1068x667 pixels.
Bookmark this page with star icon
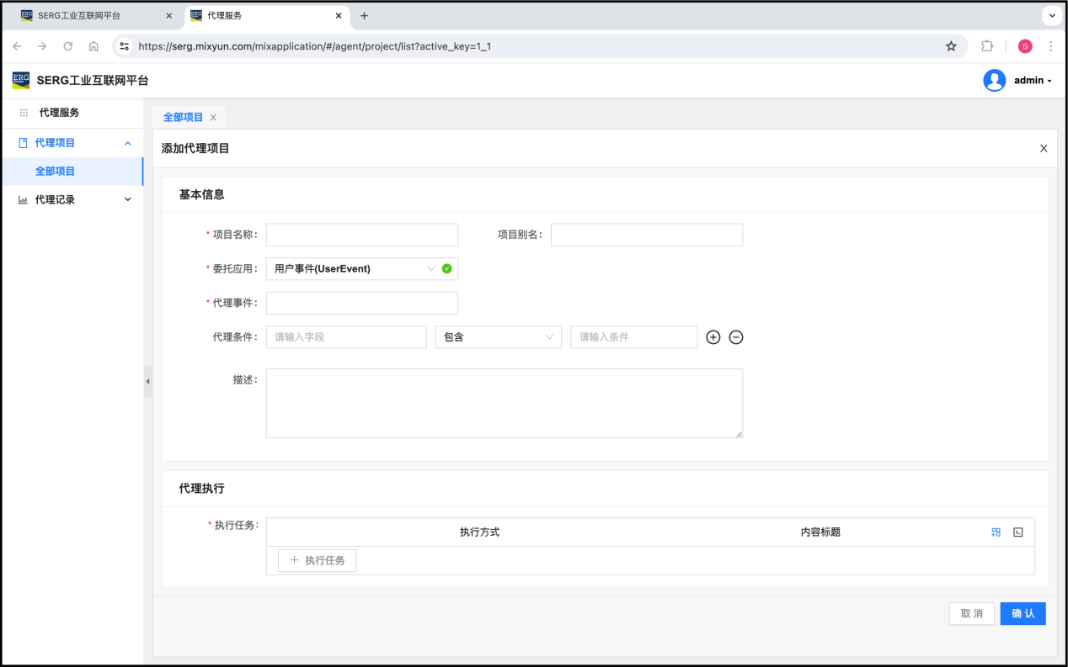tap(951, 46)
